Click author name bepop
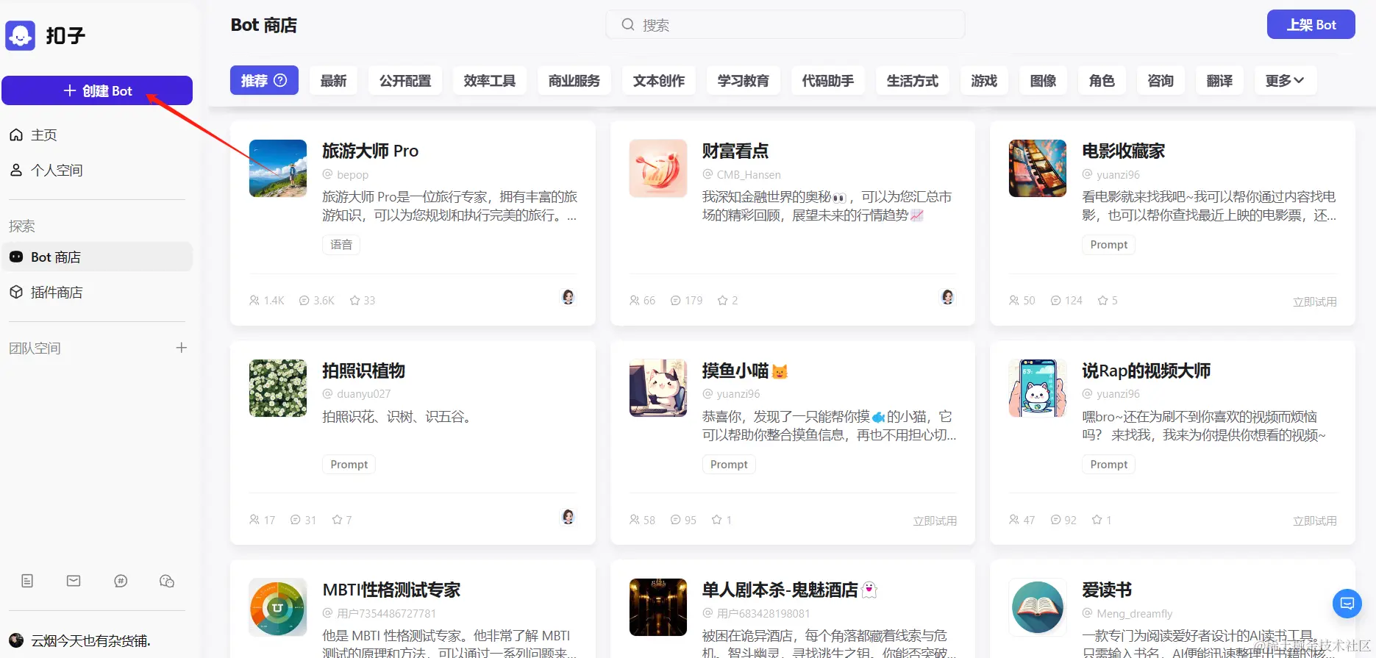Viewport: 1376px width, 658px height. tap(353, 175)
